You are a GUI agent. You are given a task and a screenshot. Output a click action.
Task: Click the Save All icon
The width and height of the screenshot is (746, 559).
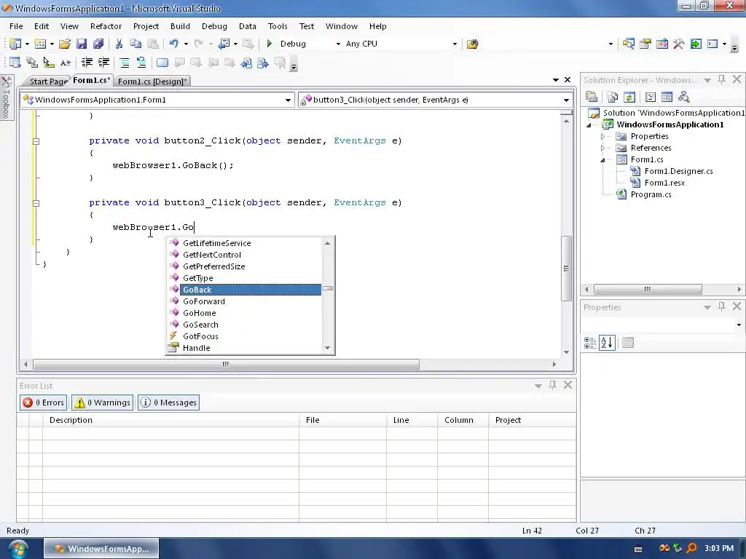(x=98, y=44)
